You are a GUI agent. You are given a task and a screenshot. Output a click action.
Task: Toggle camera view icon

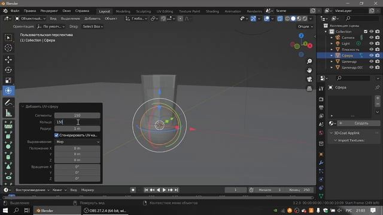point(309,79)
